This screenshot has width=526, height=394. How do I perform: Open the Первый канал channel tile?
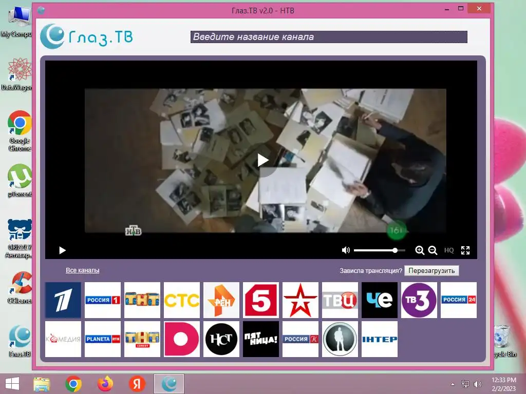click(x=63, y=300)
